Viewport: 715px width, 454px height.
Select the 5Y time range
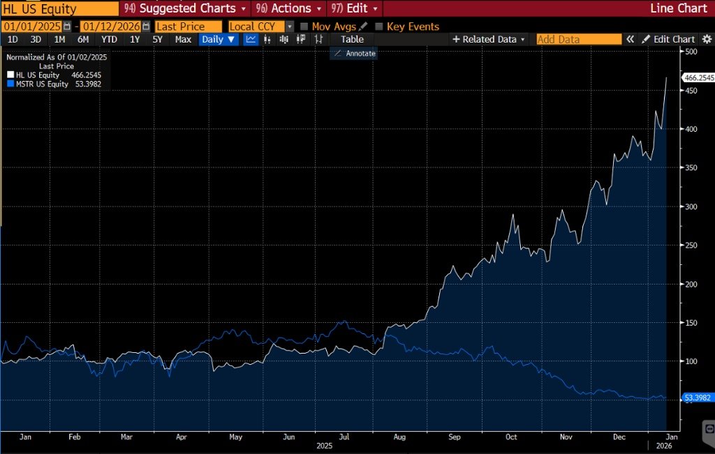[157, 39]
